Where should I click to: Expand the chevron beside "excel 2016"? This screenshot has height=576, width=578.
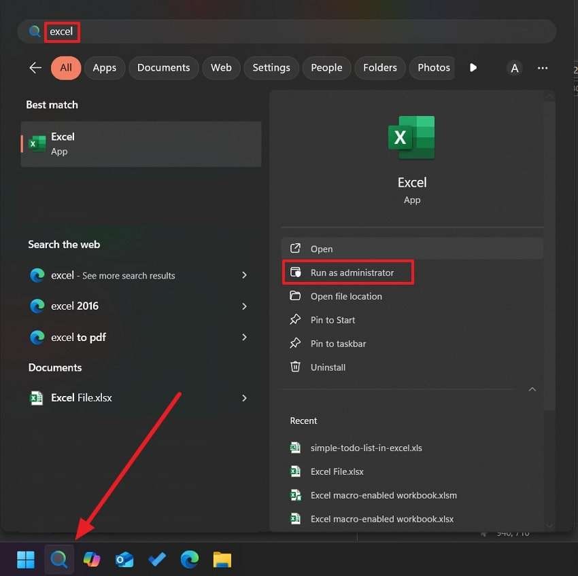244,306
